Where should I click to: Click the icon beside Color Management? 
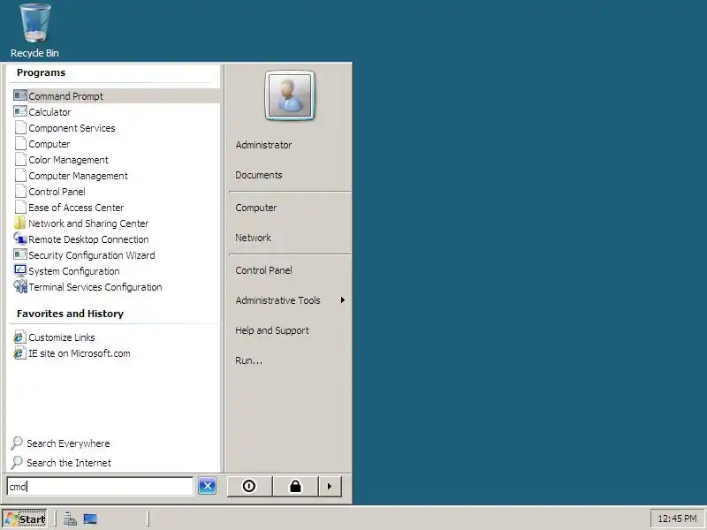(20, 159)
